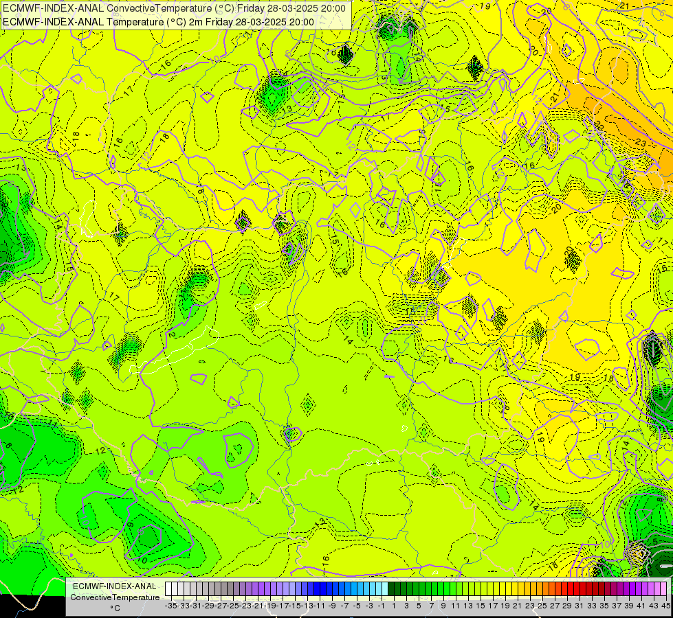Click the ConvectiveTemperature title line at top
Screen dimensions: 673x618
174,8
